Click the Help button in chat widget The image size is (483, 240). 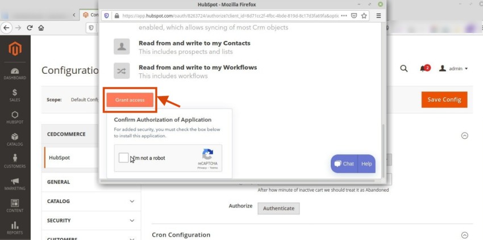pyautogui.click(x=367, y=164)
